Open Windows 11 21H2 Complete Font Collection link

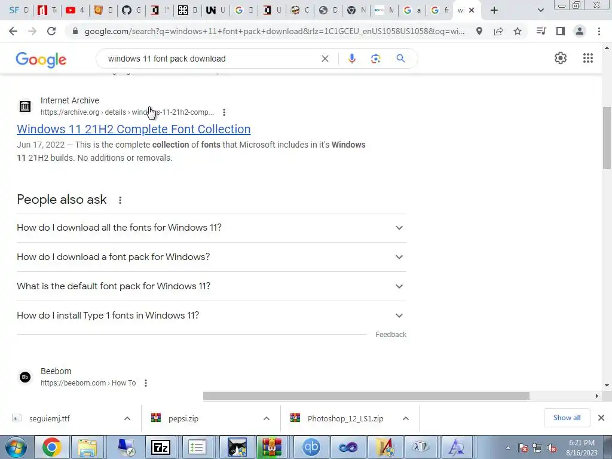tap(133, 129)
